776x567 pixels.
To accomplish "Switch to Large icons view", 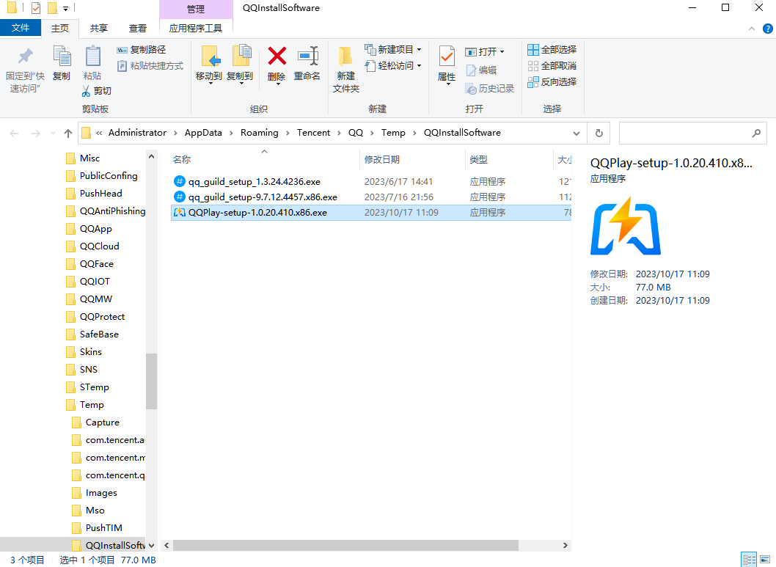I will point(766,560).
